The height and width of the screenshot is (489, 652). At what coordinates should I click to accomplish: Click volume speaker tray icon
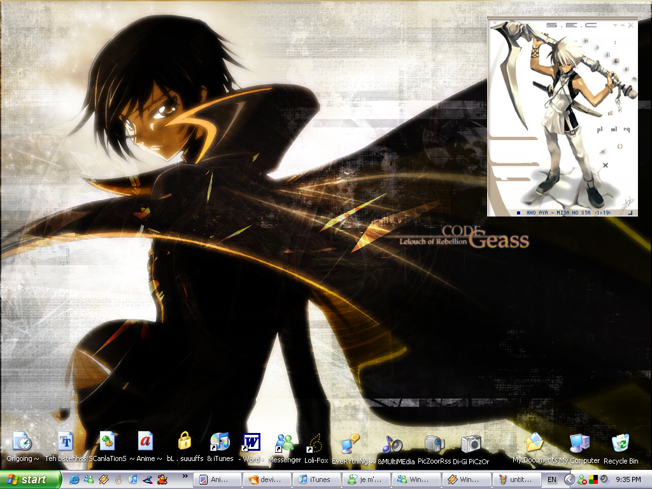click(605, 479)
